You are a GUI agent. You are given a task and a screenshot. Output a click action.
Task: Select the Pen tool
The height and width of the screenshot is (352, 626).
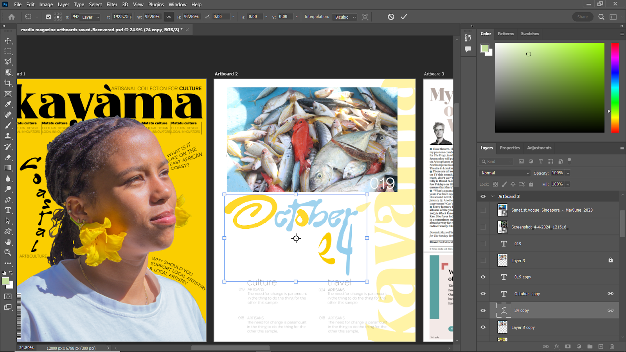pyautogui.click(x=8, y=199)
